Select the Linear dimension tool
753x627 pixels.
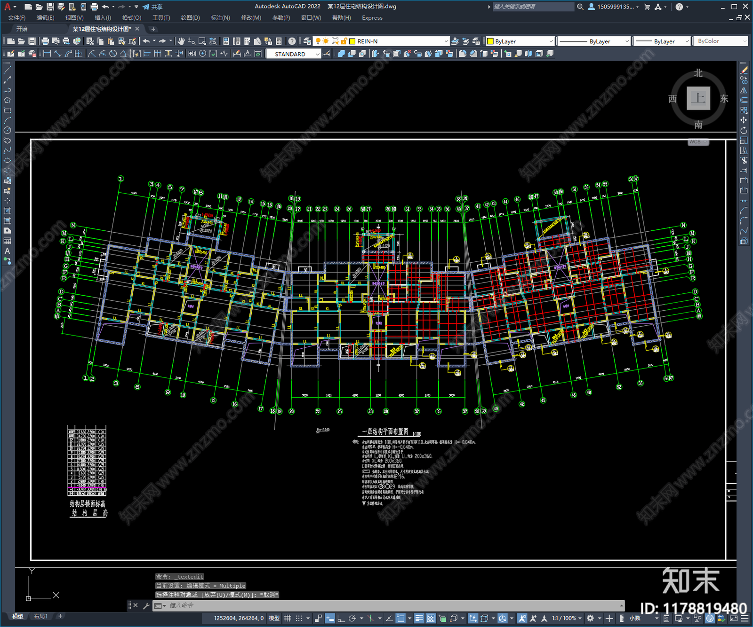click(47, 54)
